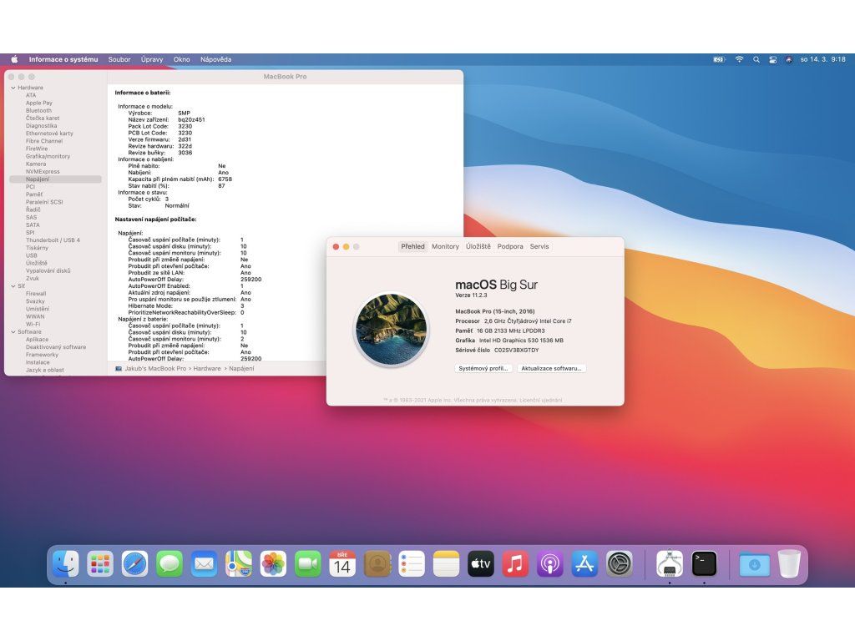
Task: Open Spotlight search in menu bar
Action: [x=756, y=59]
